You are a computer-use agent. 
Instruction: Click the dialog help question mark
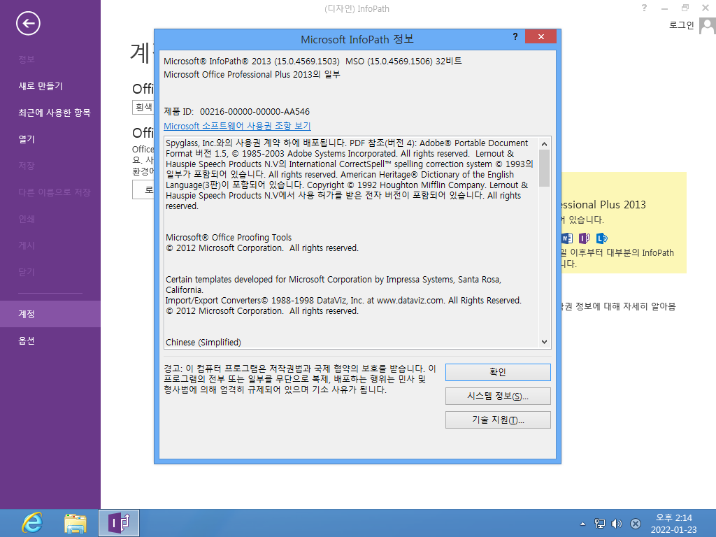click(x=515, y=36)
